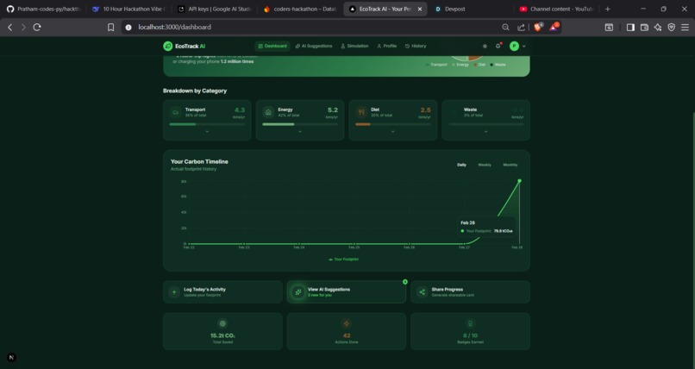
Task: Switch timeline to Weekly view
Action: 485,165
